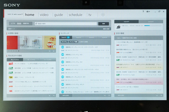Select the Search3 tab in My Search
169x112 pixels.
click(x=92, y=37)
